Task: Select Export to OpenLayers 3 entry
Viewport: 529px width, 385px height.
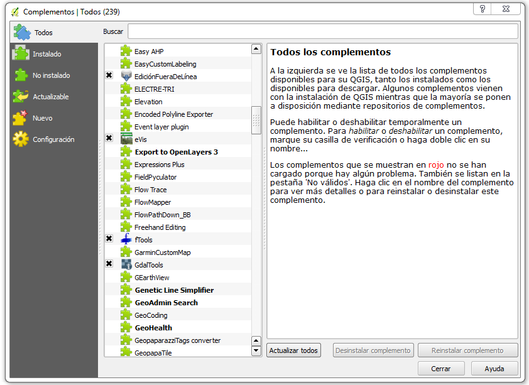Action: 177,152
